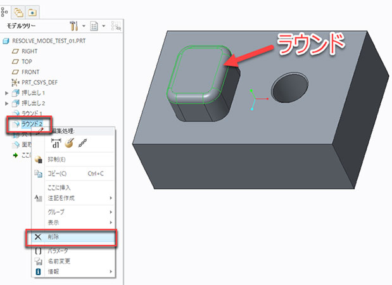Image resolution: width=392 pixels, height=285 pixels.
Task: Open the tree display list icon
Action: 94,25
